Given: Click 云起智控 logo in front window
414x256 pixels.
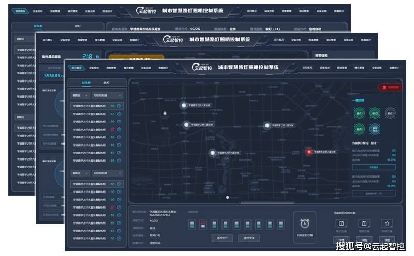Looking at the screenshot, I should coord(202,67).
